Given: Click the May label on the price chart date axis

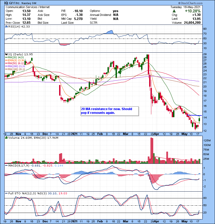Looking at the screenshot, I should point(185,134).
